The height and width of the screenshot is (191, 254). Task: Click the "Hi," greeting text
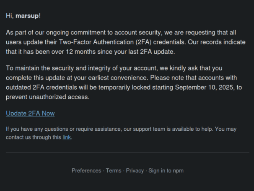(10, 15)
